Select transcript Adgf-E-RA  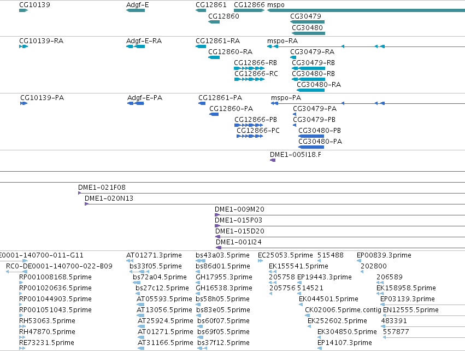tap(136, 46)
